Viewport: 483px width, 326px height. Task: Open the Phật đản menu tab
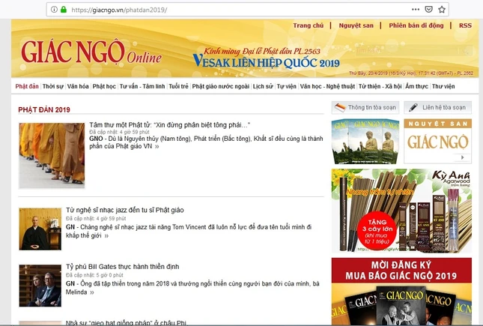[27, 87]
